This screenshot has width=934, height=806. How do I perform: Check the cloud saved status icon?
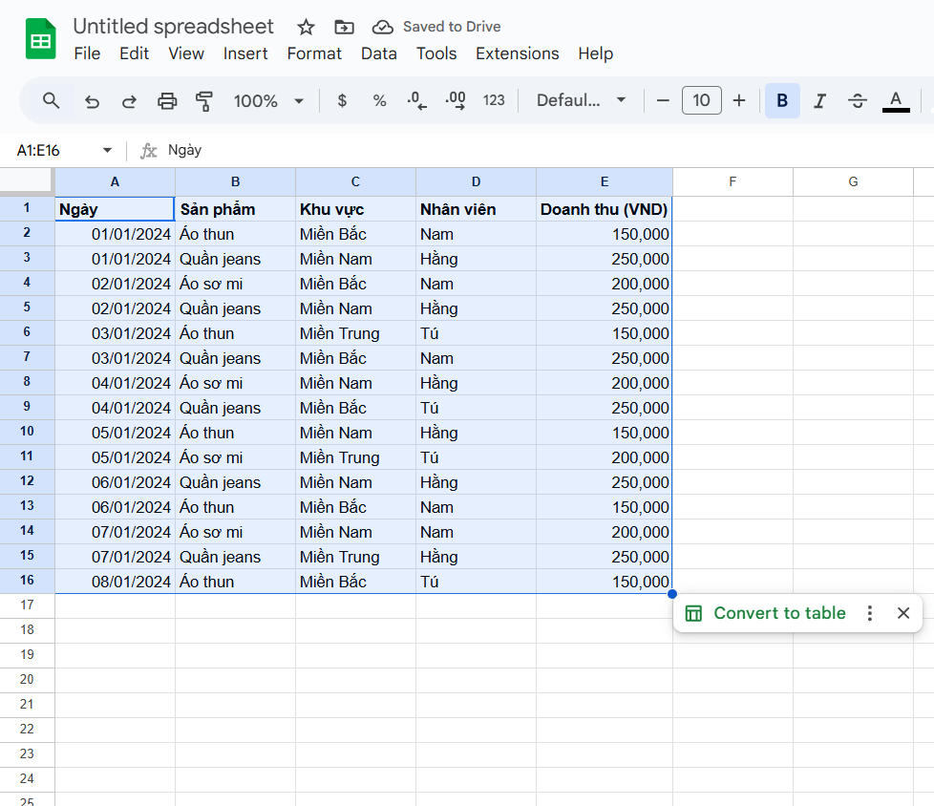(x=382, y=27)
